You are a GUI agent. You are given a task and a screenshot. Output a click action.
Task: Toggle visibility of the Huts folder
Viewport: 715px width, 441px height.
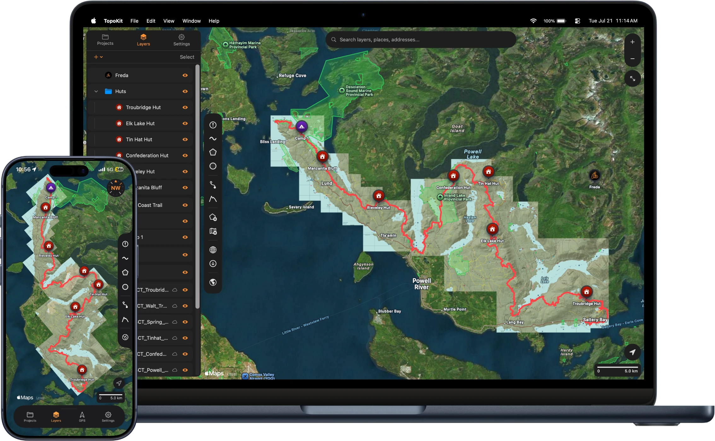(185, 91)
